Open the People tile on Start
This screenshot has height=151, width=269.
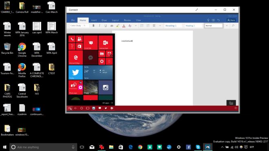click(79, 39)
